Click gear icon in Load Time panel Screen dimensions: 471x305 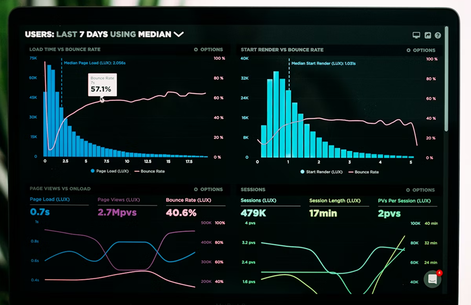pyautogui.click(x=196, y=50)
